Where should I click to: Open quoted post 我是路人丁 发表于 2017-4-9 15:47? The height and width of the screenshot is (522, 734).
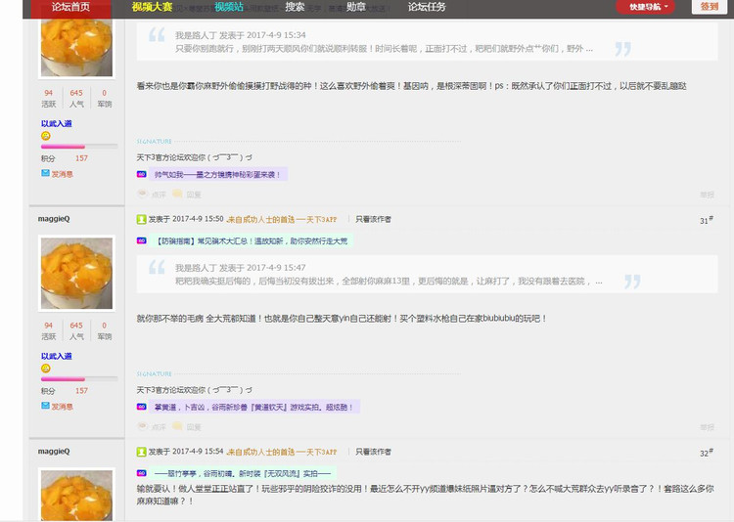241,268
